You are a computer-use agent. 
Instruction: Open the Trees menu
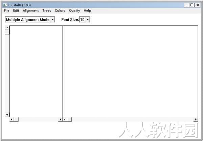coord(47,10)
